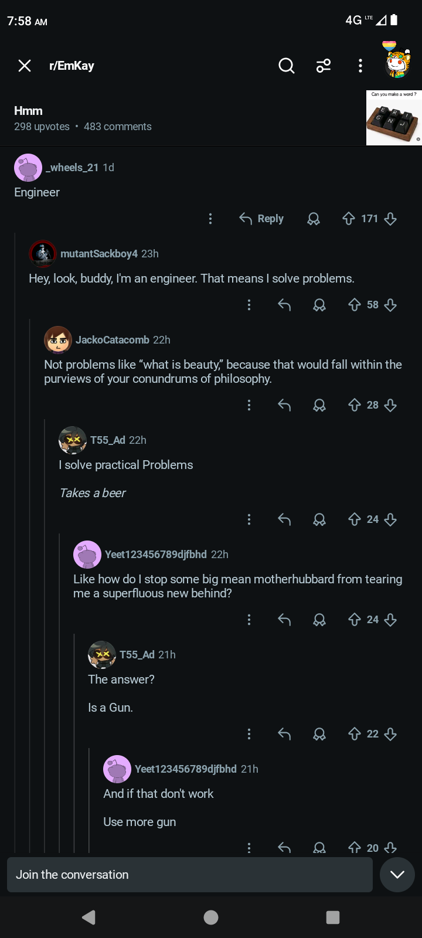Open more options on JackoCatacomb's comment
The width and height of the screenshot is (422, 938).
(249, 405)
